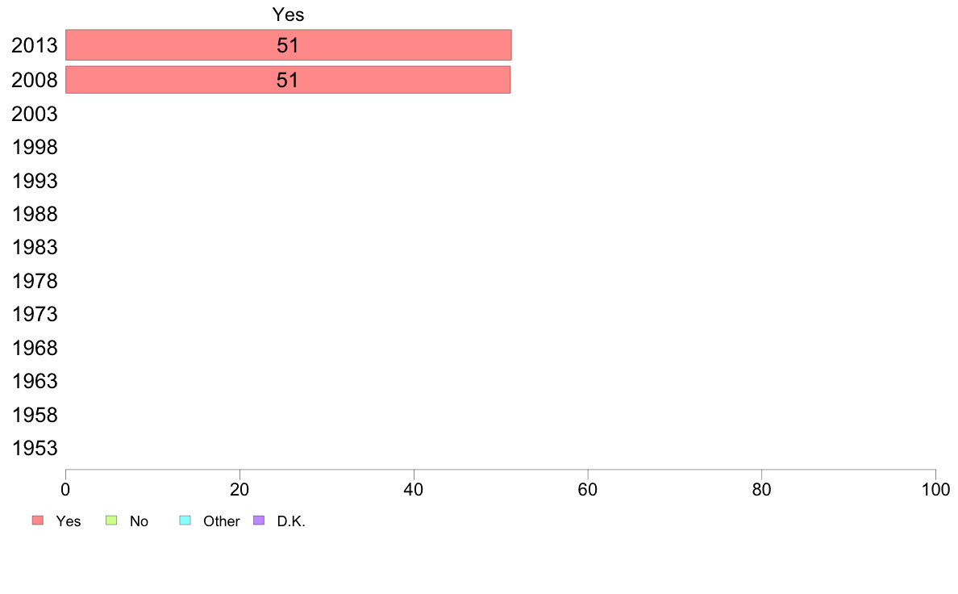Click the cyan Other legend swatch
Image resolution: width=958 pixels, height=594 pixels.
(185, 521)
